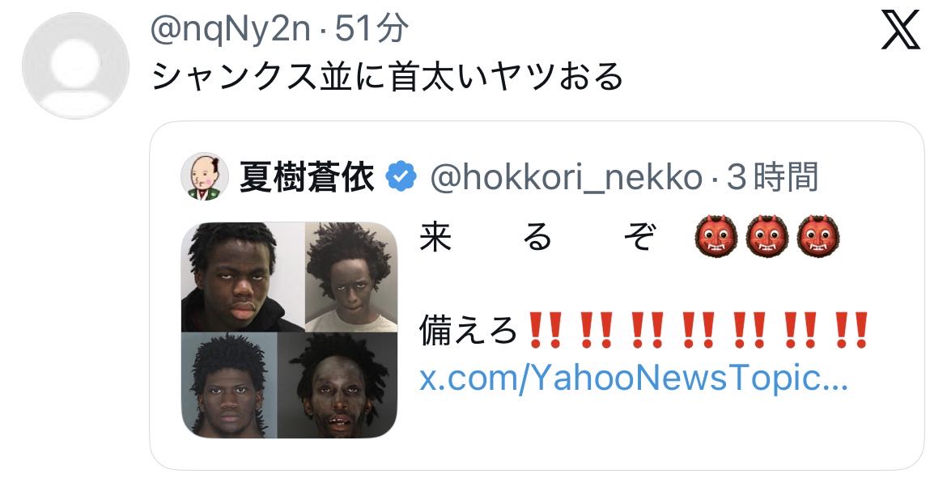Screen dimensions: 947x478
Task: Open the x.com/YahooNewsTopic link
Action: point(634,379)
